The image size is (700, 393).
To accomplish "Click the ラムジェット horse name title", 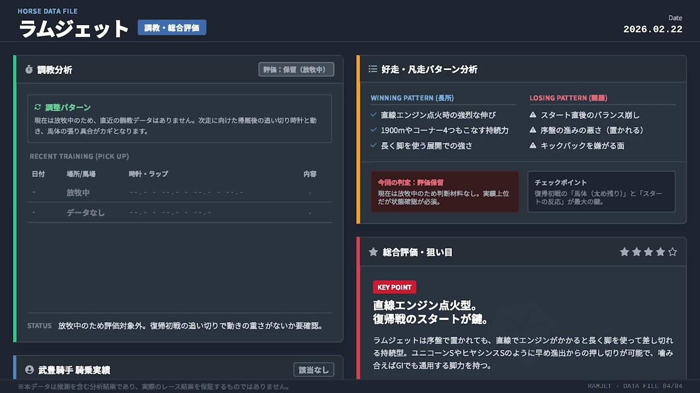I will (x=74, y=29).
